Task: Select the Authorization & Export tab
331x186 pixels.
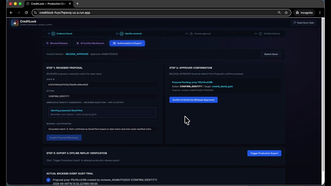Action: [127, 43]
